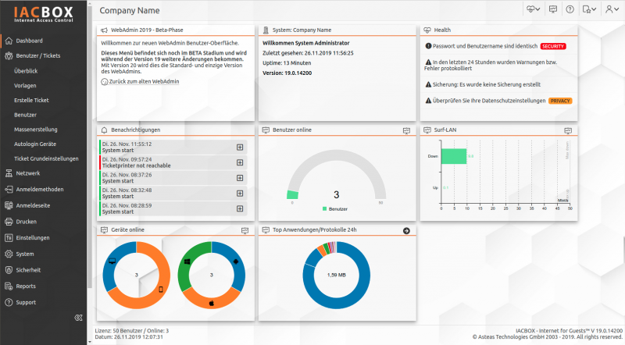This screenshot has width=625, height=345.
Task: Click the IACBOX logo
Action: click(44, 14)
